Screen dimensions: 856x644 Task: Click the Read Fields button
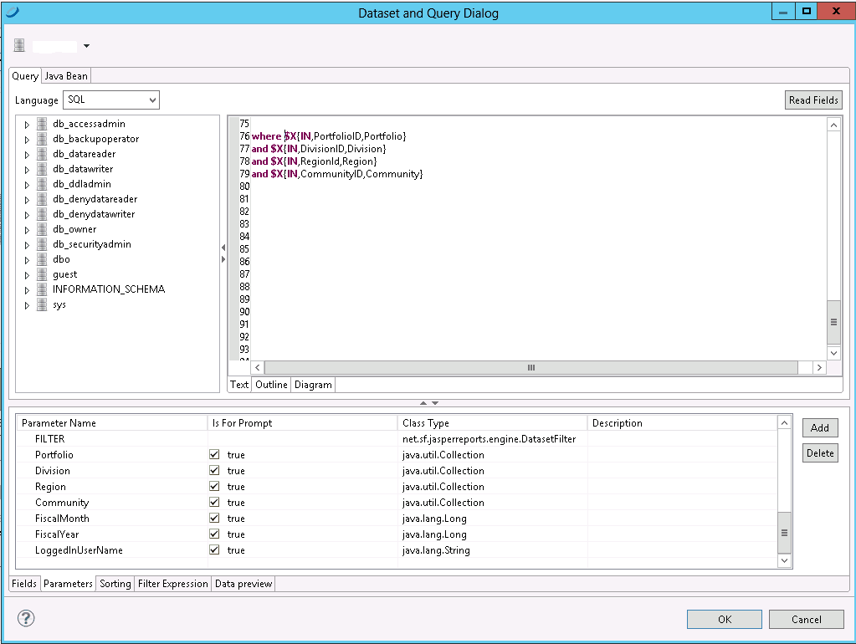pyautogui.click(x=812, y=100)
